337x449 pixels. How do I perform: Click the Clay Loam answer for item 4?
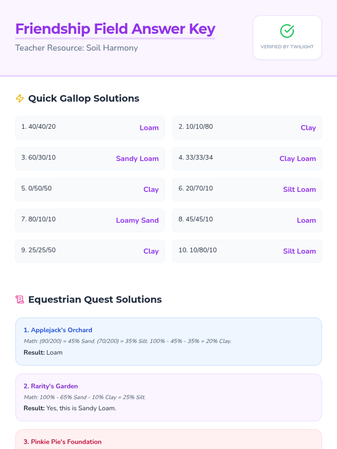298,159
